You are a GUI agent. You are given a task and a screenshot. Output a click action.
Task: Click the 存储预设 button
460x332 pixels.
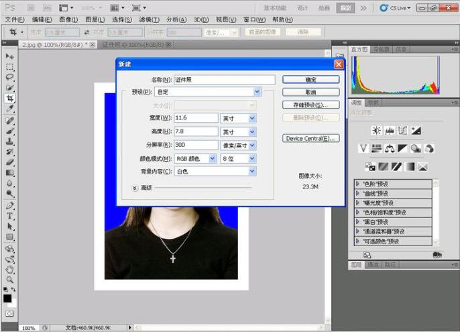(310, 105)
